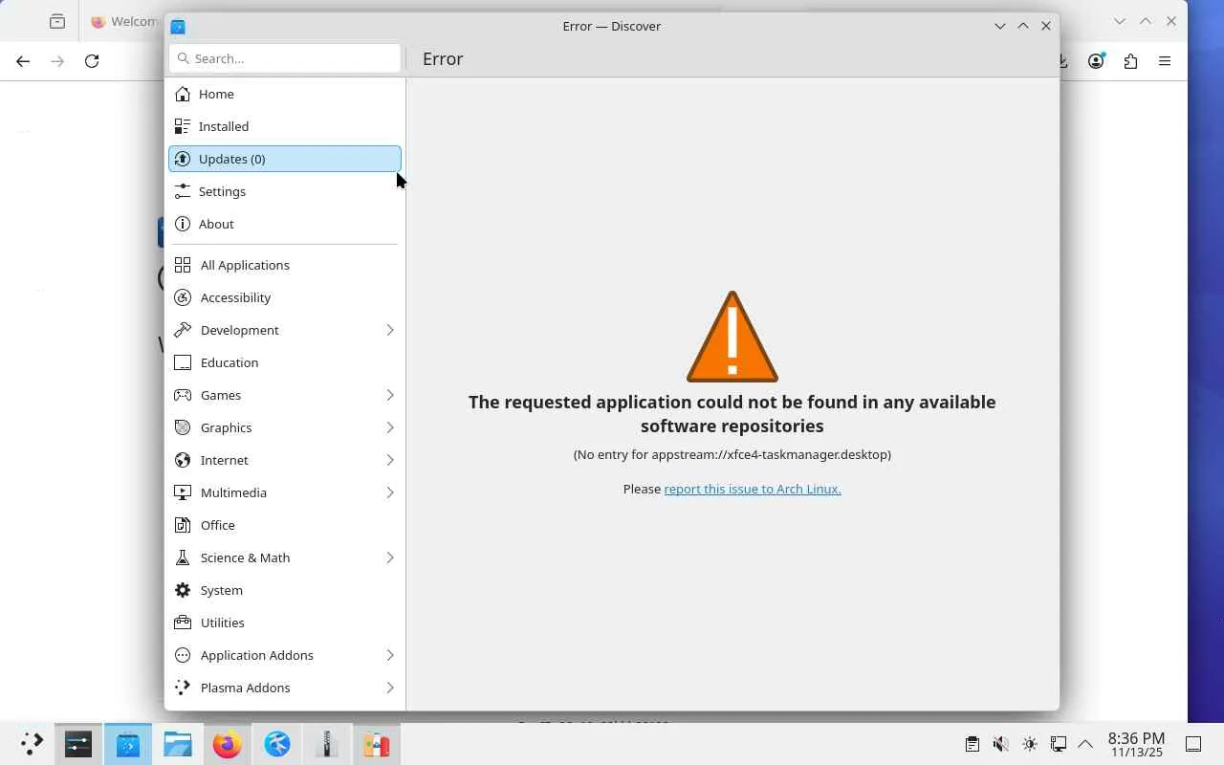This screenshot has width=1224, height=765.
Task: Browse the All Applications category
Action: click(x=285, y=265)
